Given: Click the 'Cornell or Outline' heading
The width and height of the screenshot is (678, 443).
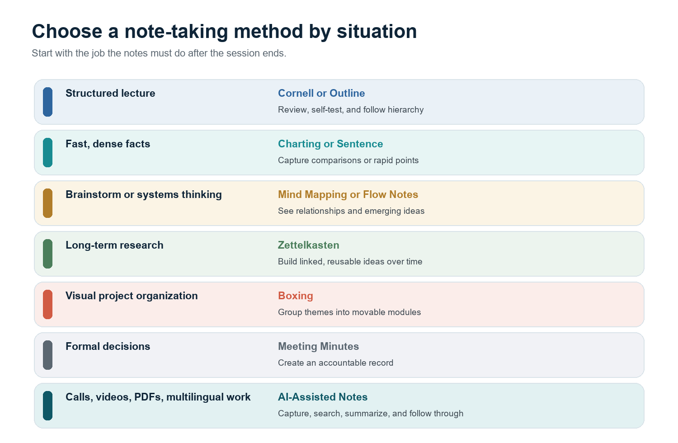Looking at the screenshot, I should [x=321, y=93].
